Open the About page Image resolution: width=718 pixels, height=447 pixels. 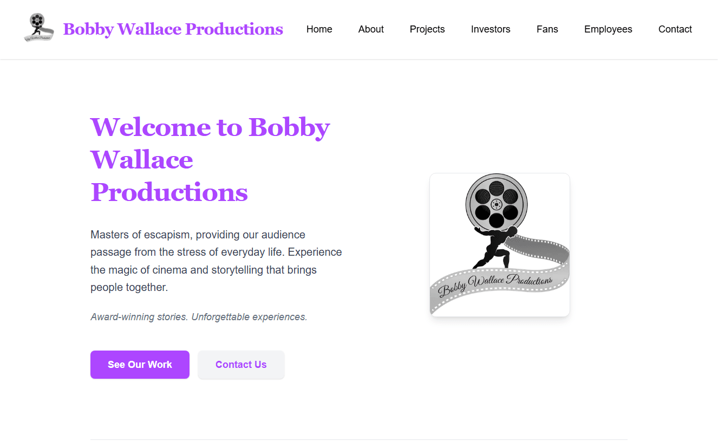click(x=370, y=29)
